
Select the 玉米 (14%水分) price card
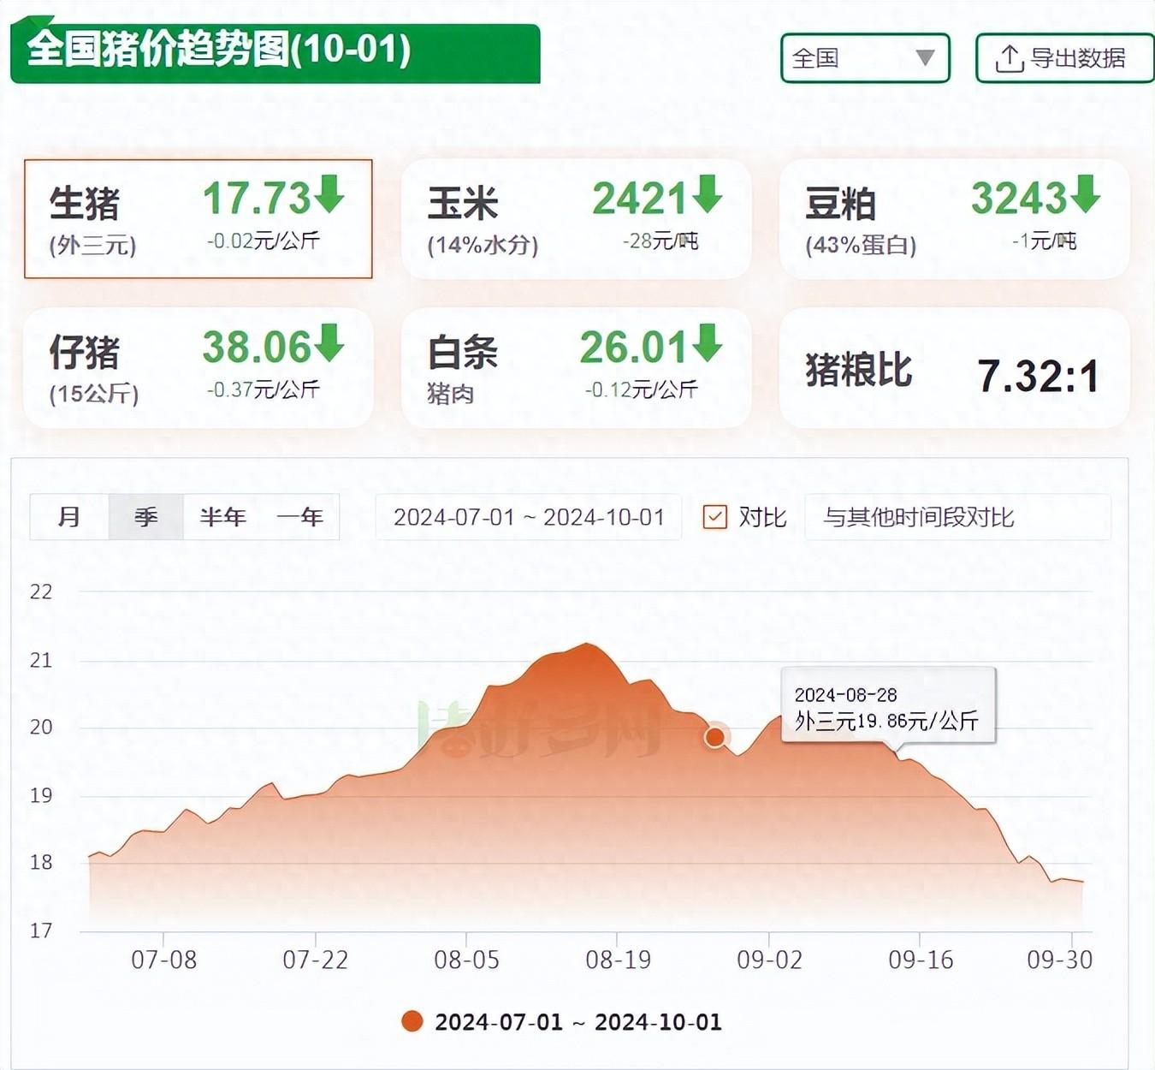(x=576, y=219)
